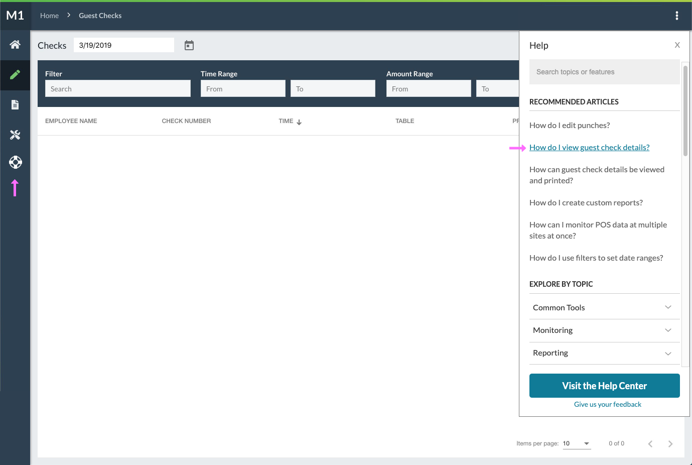The image size is (692, 465).
Task: Go to next page of results
Action: point(670,444)
